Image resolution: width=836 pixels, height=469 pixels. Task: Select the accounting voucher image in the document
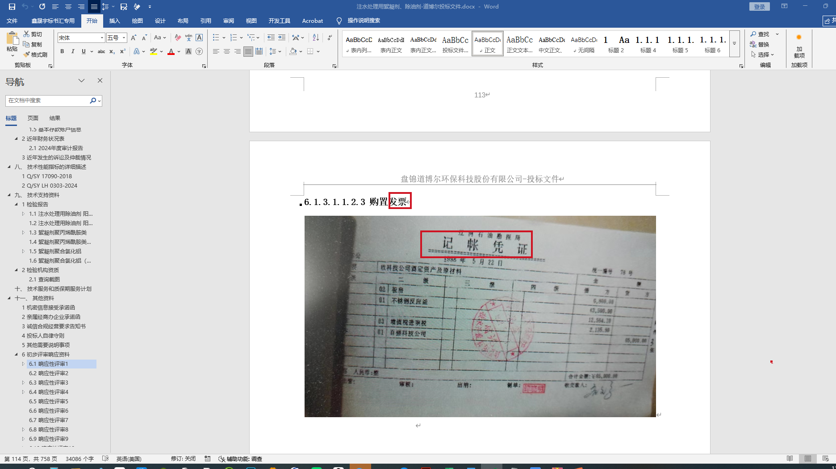(480, 316)
